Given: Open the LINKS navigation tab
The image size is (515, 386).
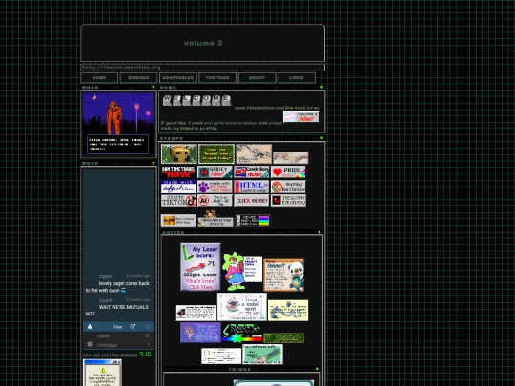Looking at the screenshot, I should pyautogui.click(x=297, y=78).
